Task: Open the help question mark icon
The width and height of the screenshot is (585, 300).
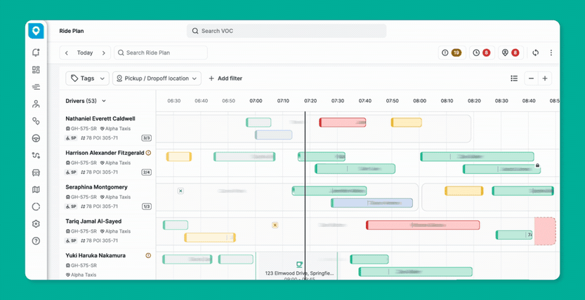Action: click(x=36, y=241)
